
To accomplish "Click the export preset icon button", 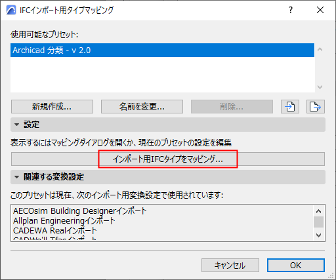I will [x=316, y=107].
